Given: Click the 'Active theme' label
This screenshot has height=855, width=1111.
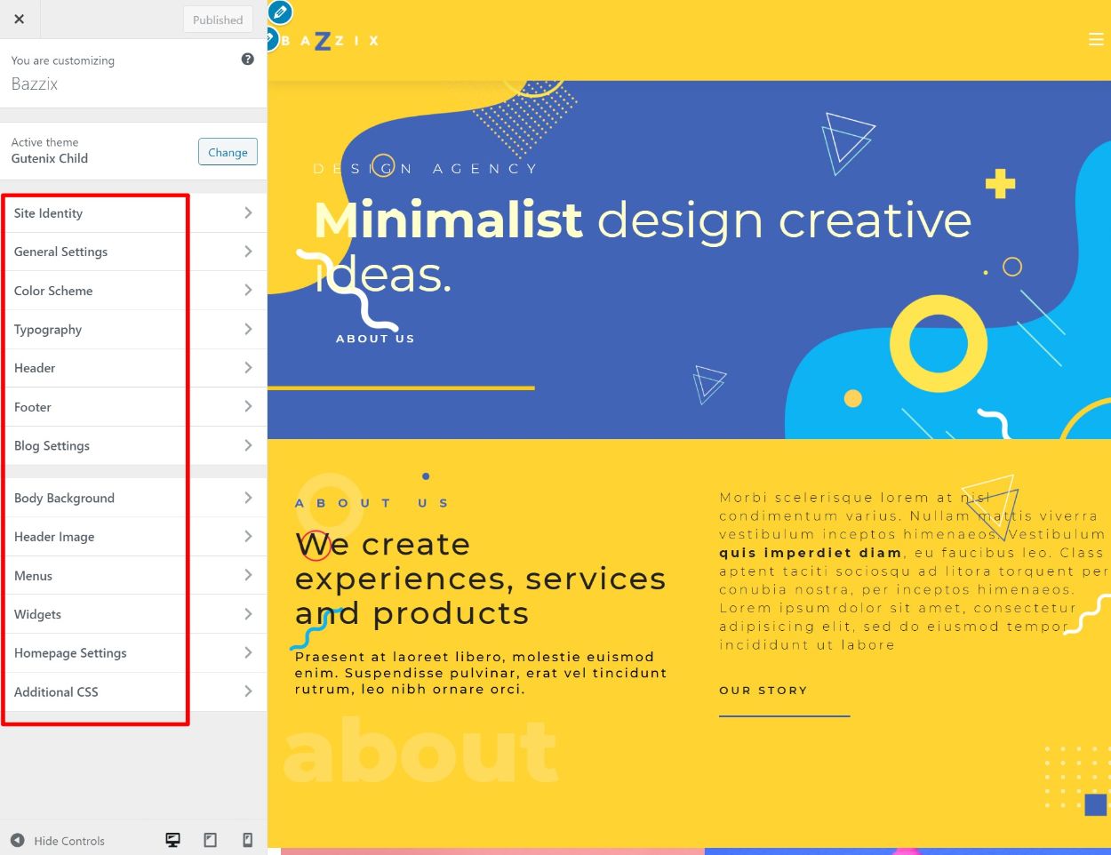Looking at the screenshot, I should coord(45,142).
